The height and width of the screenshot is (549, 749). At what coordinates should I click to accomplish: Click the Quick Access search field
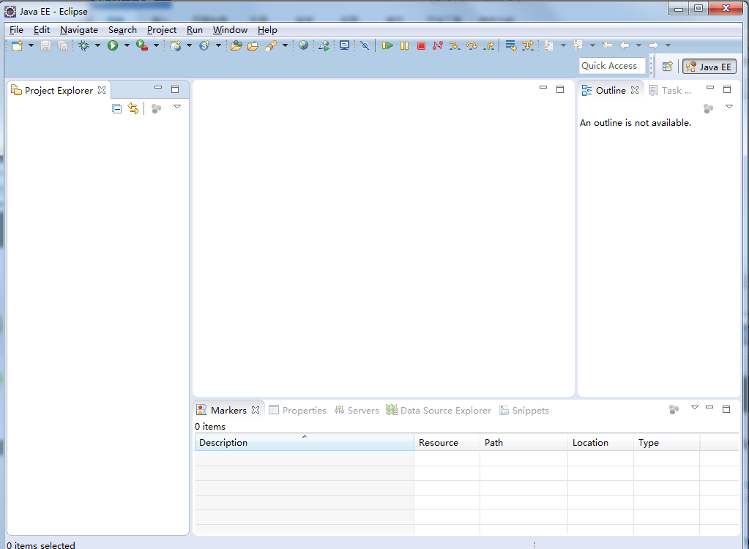click(612, 66)
